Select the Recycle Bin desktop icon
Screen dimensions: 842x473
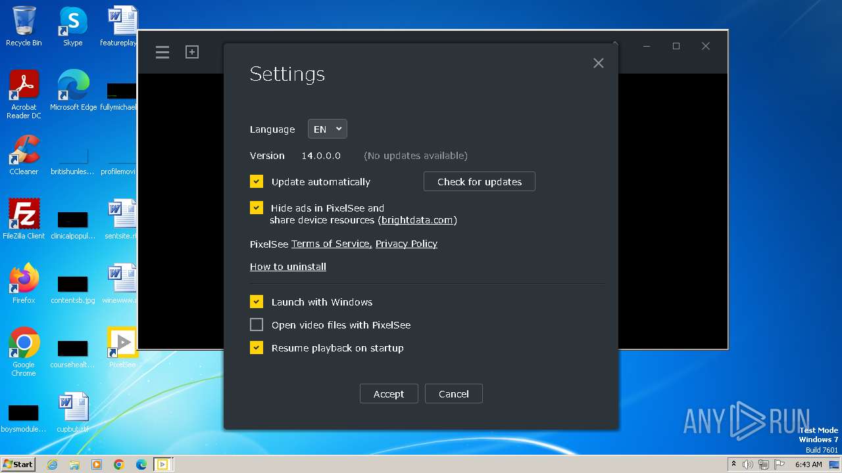click(x=24, y=26)
